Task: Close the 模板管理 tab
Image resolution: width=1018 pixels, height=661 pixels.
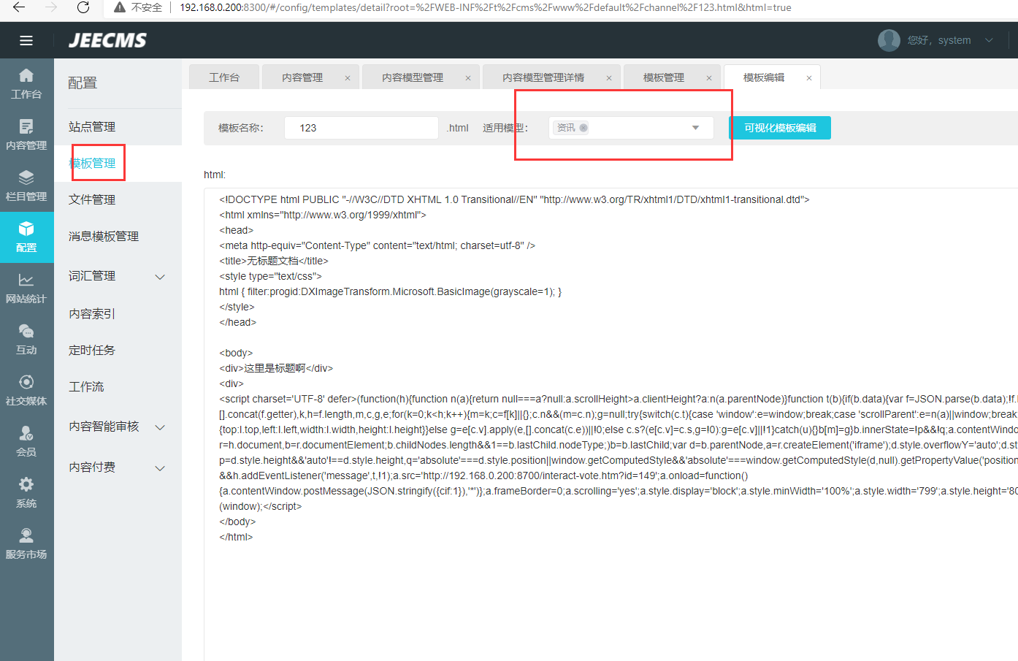Action: click(709, 78)
